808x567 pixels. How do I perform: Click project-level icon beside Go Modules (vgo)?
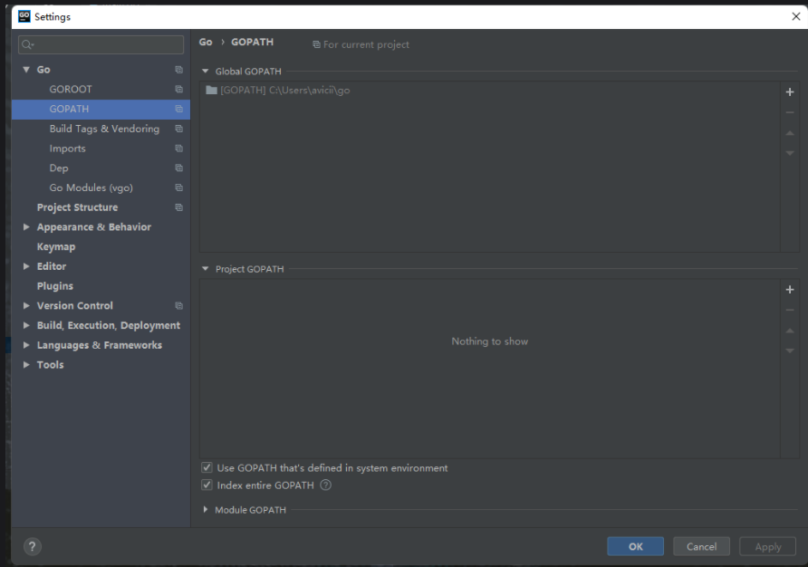point(178,187)
